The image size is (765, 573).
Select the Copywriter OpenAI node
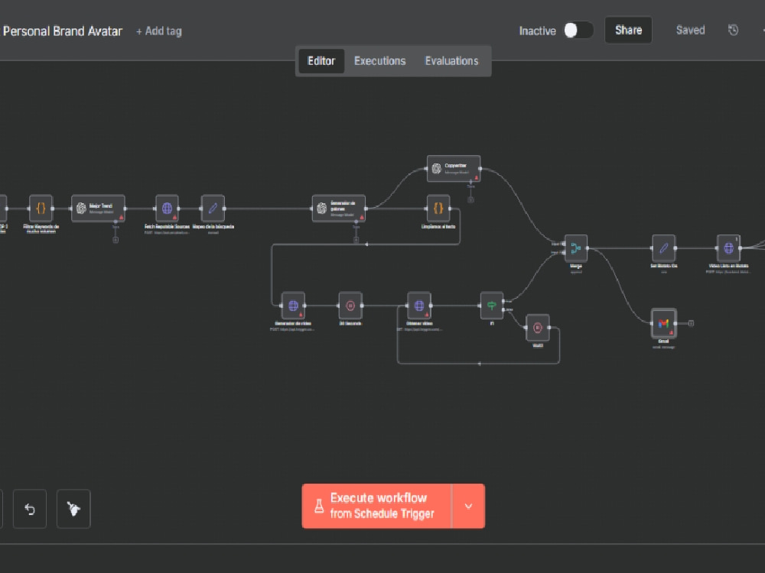pos(454,169)
